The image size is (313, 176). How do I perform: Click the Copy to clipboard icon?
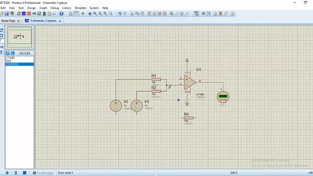point(137,14)
